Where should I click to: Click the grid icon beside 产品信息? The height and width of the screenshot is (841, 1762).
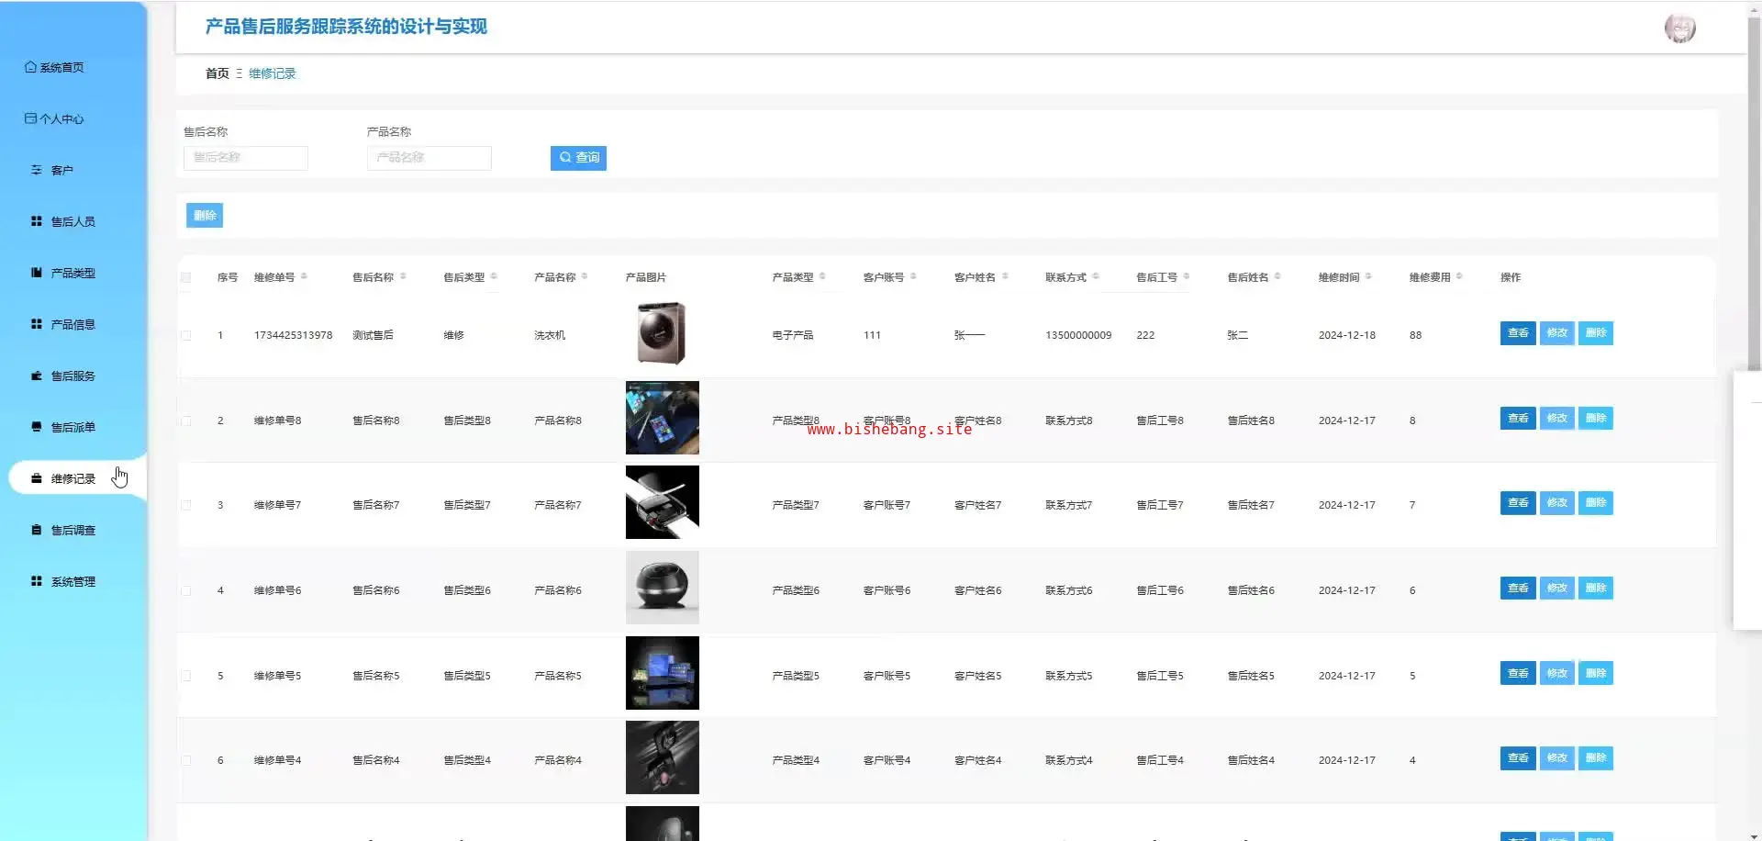pos(37,324)
